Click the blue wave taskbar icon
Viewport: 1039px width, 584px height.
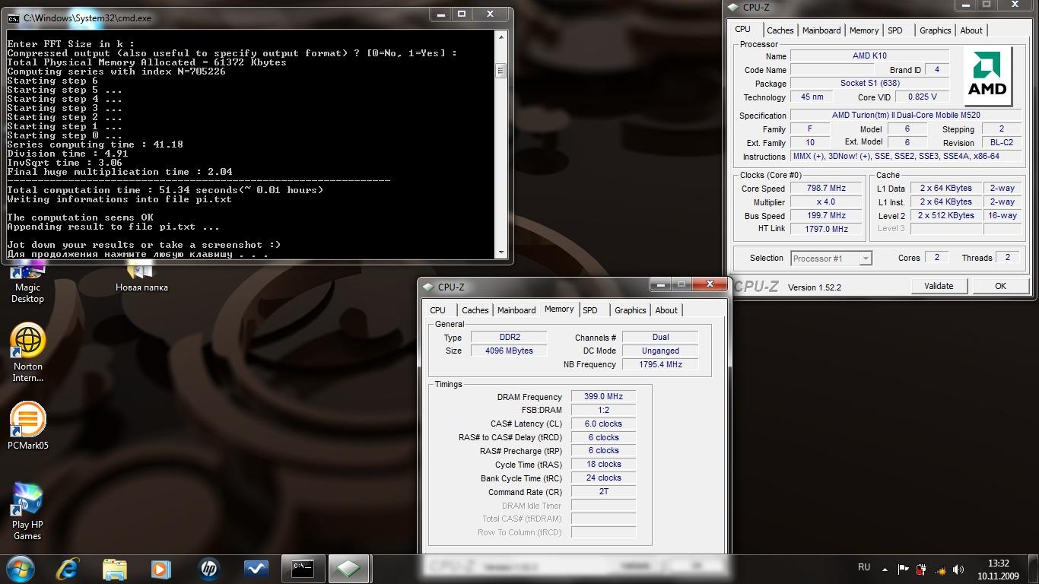pyautogui.click(x=256, y=569)
